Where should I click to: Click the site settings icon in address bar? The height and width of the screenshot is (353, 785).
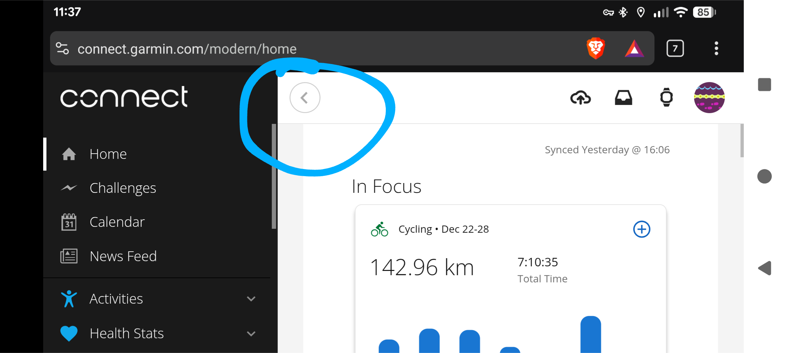click(x=62, y=48)
